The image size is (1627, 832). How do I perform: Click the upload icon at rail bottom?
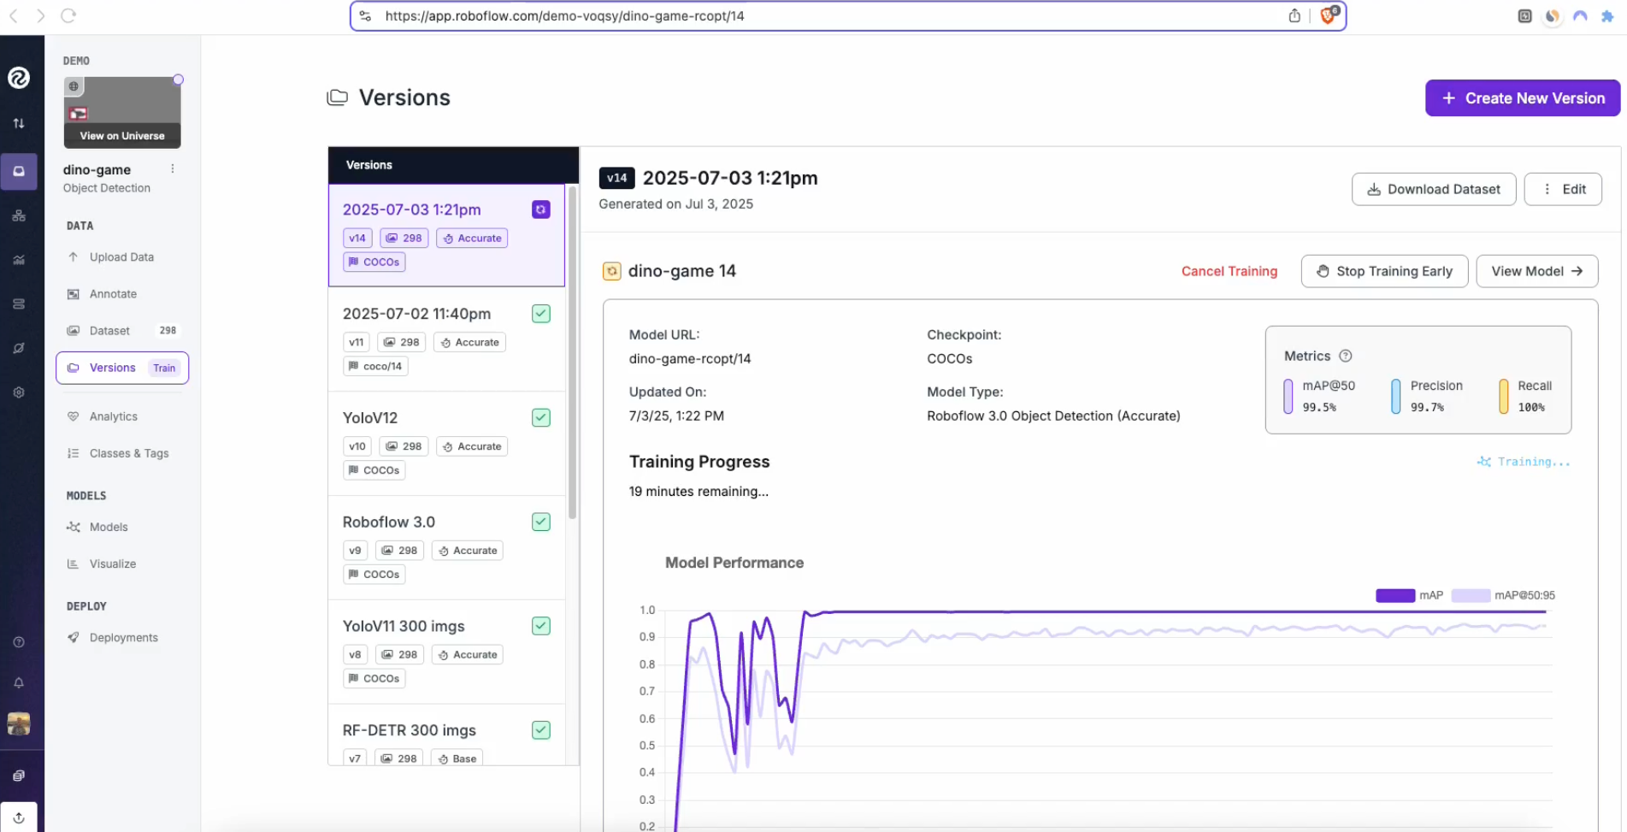pos(19,817)
